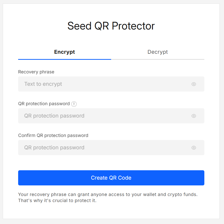Click the eye icon in QR protection password field
Viewport: 224px width, 224px height.
194,116
